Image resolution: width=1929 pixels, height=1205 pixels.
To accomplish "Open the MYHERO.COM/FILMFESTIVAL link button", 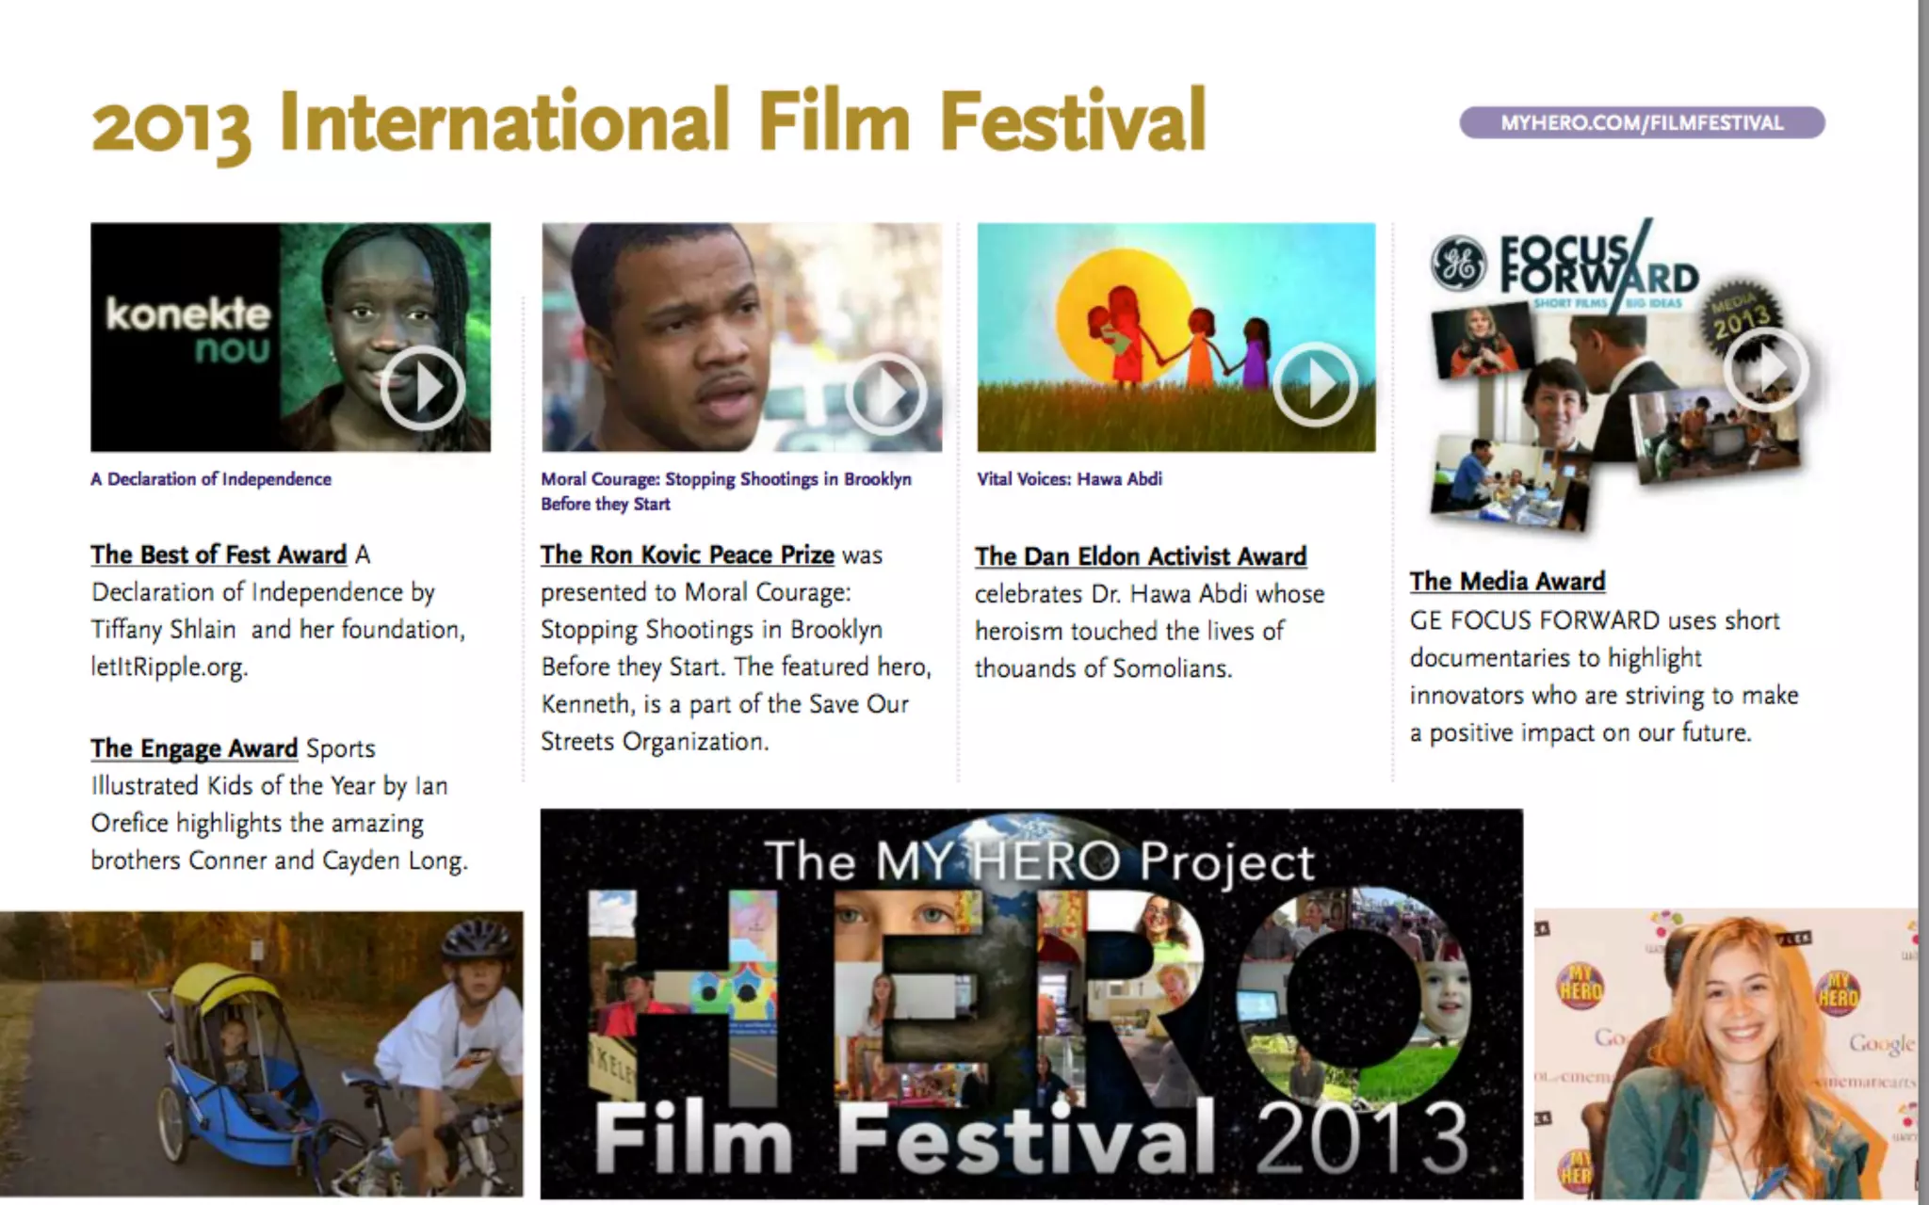I will click(1641, 123).
